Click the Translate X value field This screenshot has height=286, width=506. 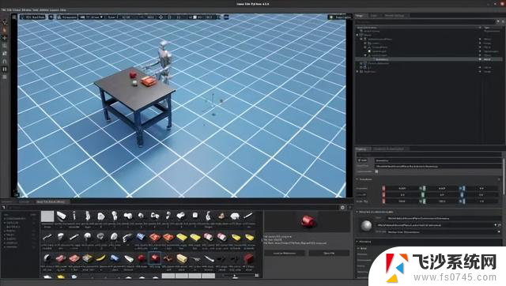click(402, 188)
